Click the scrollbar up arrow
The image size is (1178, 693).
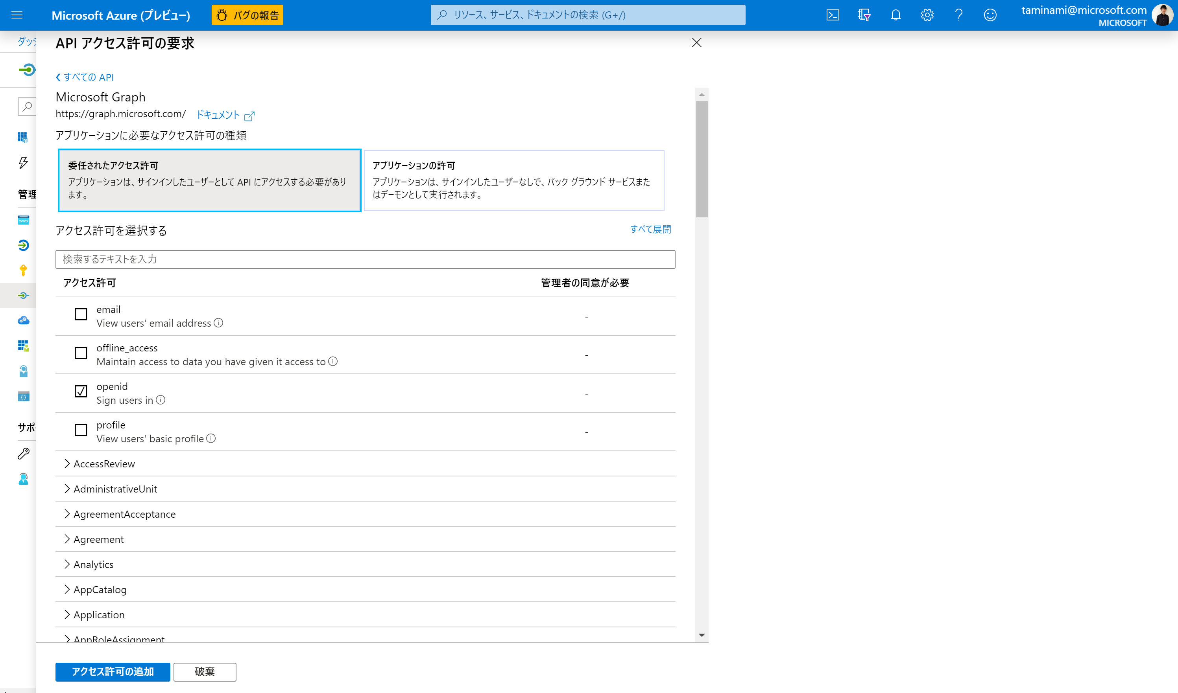point(702,95)
